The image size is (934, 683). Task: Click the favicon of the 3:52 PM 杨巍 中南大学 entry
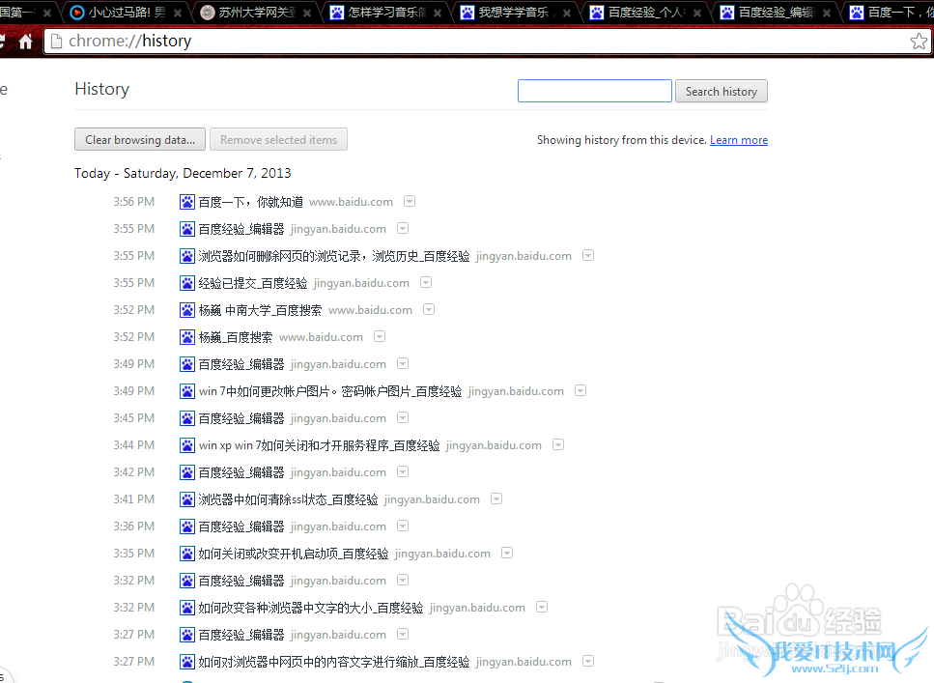(187, 310)
